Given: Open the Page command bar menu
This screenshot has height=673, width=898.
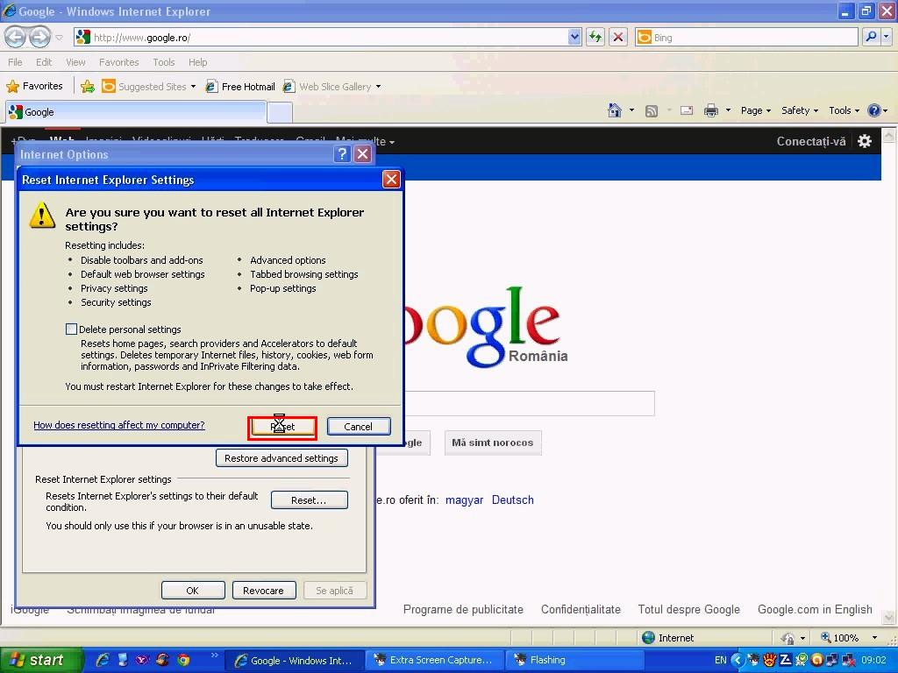Looking at the screenshot, I should [x=755, y=110].
